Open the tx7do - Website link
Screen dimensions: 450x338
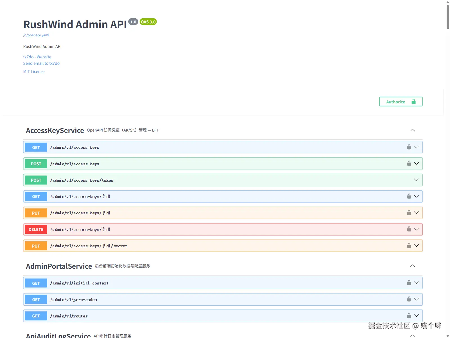tap(37, 57)
